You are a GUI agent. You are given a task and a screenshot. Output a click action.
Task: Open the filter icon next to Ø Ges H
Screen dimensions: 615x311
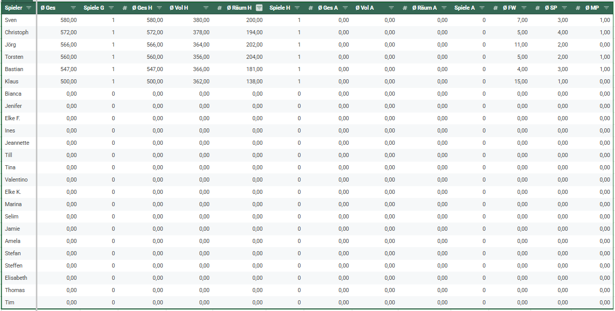[x=159, y=8]
